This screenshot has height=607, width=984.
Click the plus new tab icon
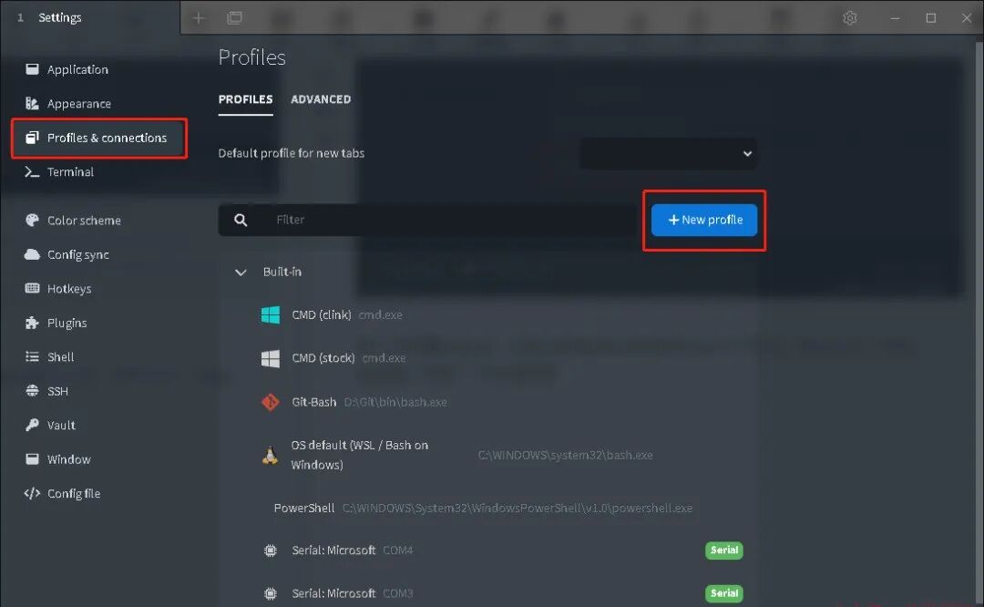(x=199, y=17)
